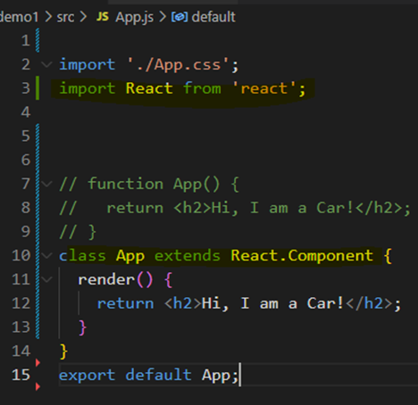Click the 'default' keyword on line 15
418x405 pixels.
click(x=158, y=375)
